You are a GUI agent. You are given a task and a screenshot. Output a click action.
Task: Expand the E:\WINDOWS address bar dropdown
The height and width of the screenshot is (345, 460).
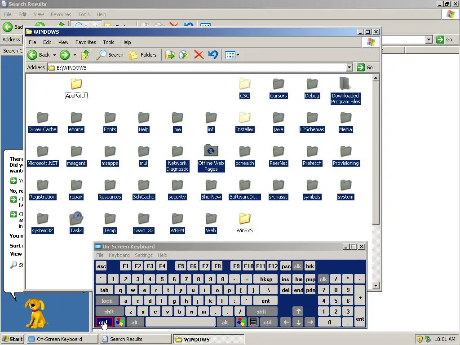tap(349, 67)
